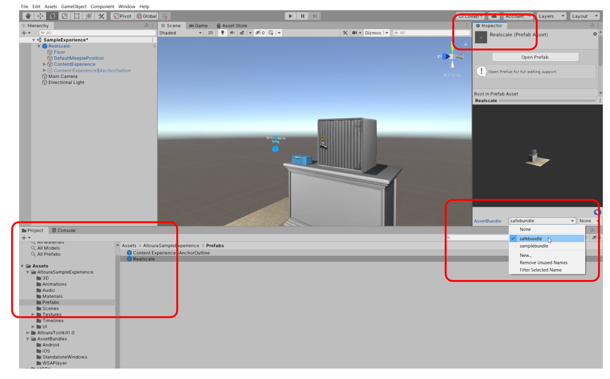Click the scene orientation gizmo
Image resolution: width=610 pixels, height=379 pixels.
452,56
